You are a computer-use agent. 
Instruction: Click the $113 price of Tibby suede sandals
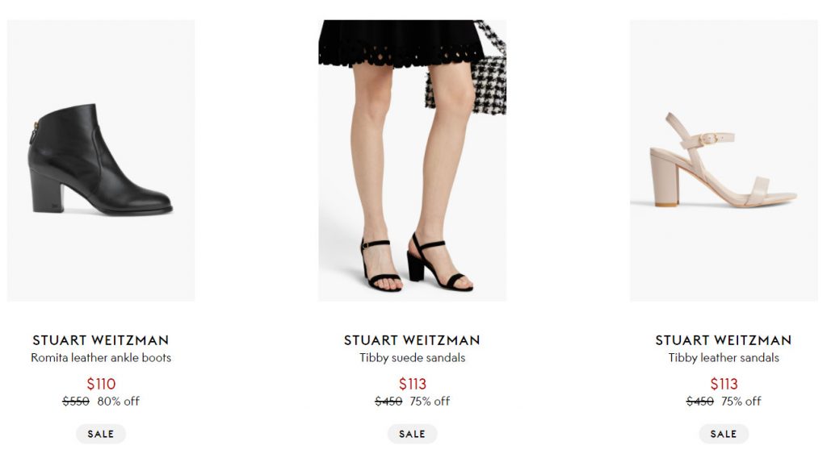coord(412,384)
